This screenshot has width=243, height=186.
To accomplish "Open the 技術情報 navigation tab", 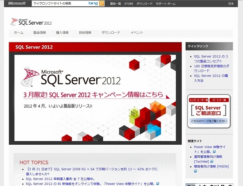I will tap(85, 33).
